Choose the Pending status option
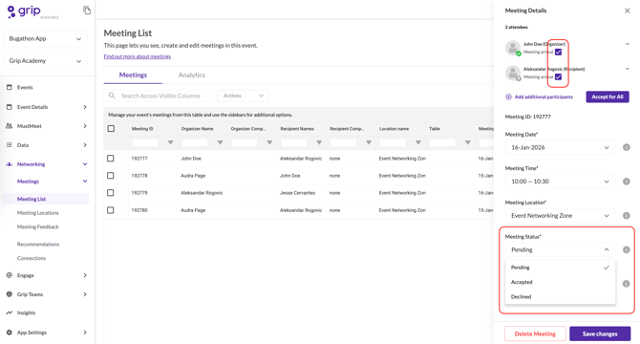 click(x=560, y=268)
